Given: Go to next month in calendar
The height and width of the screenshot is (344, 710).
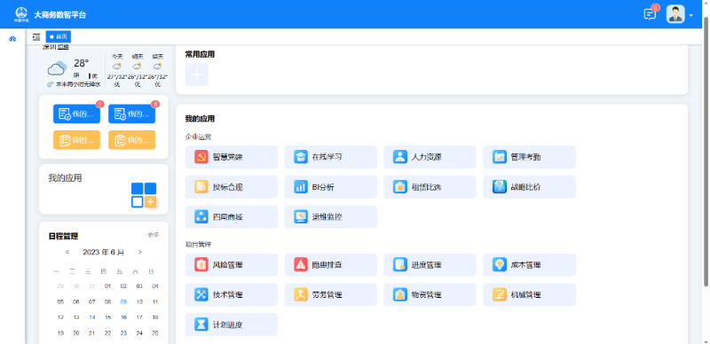Looking at the screenshot, I should point(140,252).
